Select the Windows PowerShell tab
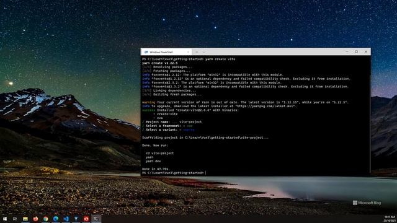This screenshot has width=397, height=223. (166, 52)
